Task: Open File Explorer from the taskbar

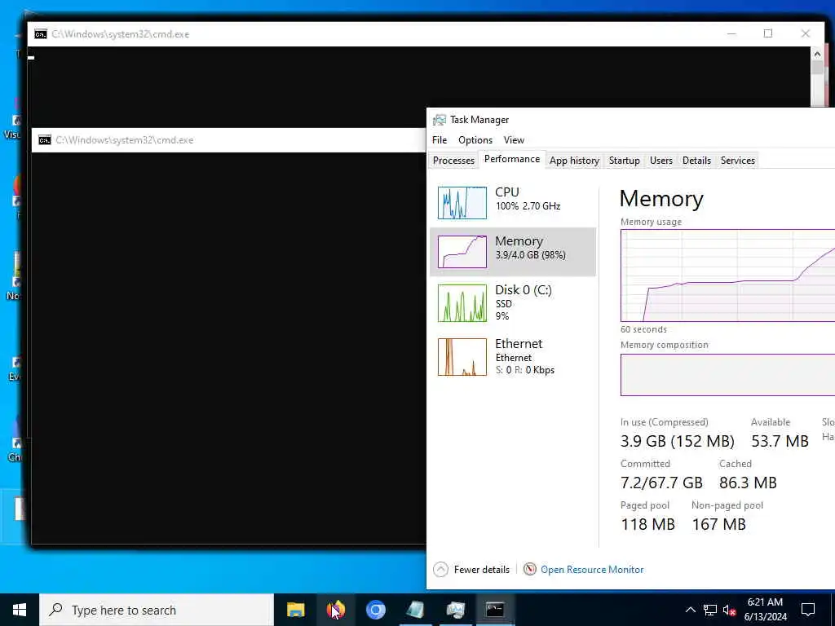Action: tap(295, 610)
